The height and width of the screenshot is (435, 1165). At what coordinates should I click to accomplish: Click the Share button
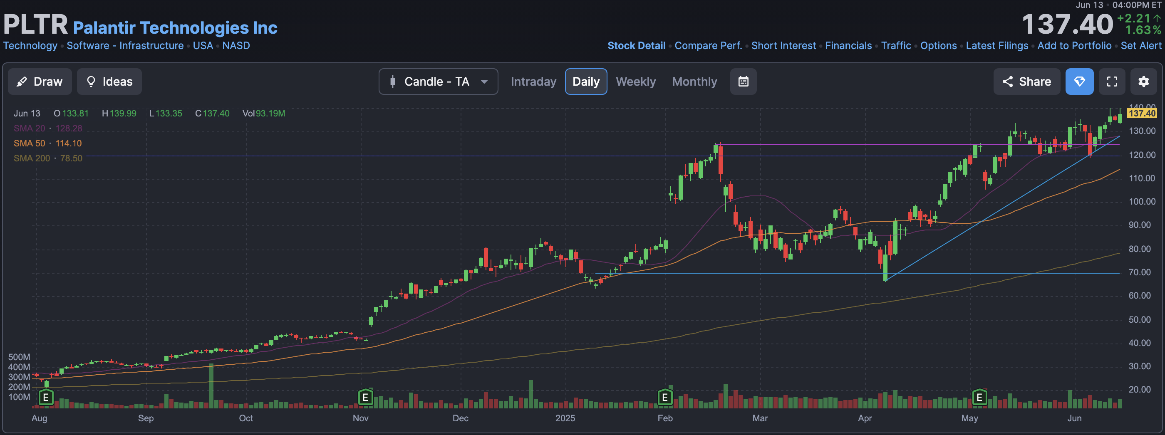(x=1026, y=82)
